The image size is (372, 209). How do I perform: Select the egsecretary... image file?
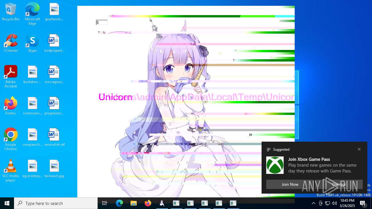coord(32,169)
